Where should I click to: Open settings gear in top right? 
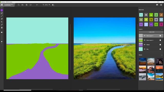[x=161, y=5]
